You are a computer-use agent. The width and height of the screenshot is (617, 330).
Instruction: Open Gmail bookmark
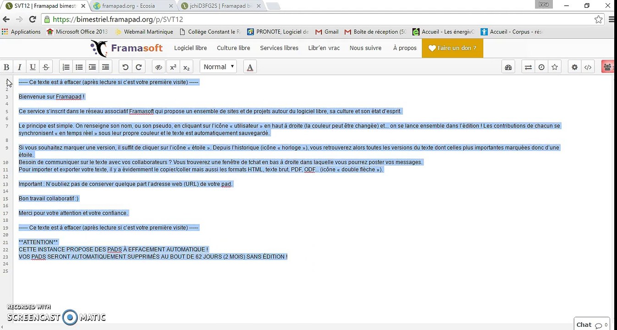tap(327, 32)
